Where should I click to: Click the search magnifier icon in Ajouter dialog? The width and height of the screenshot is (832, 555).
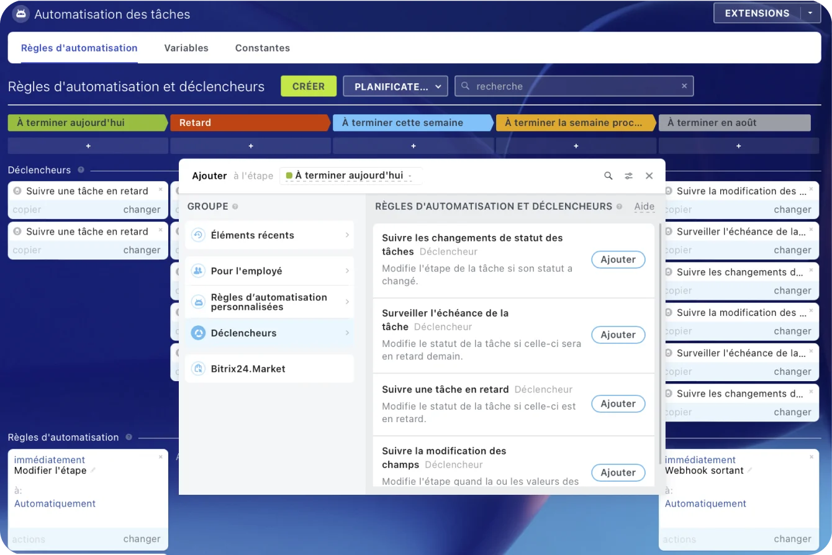(608, 176)
